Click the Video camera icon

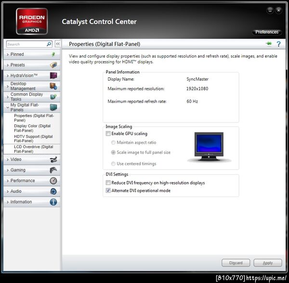pos(53,160)
